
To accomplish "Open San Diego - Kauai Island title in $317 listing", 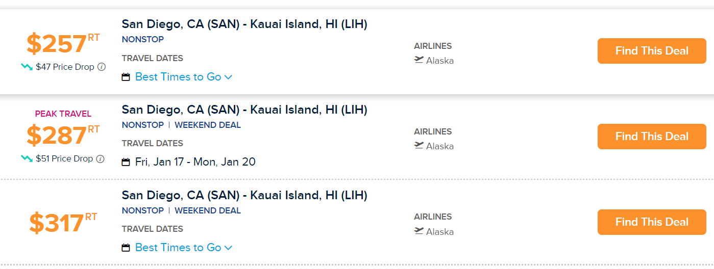I will point(244,195).
